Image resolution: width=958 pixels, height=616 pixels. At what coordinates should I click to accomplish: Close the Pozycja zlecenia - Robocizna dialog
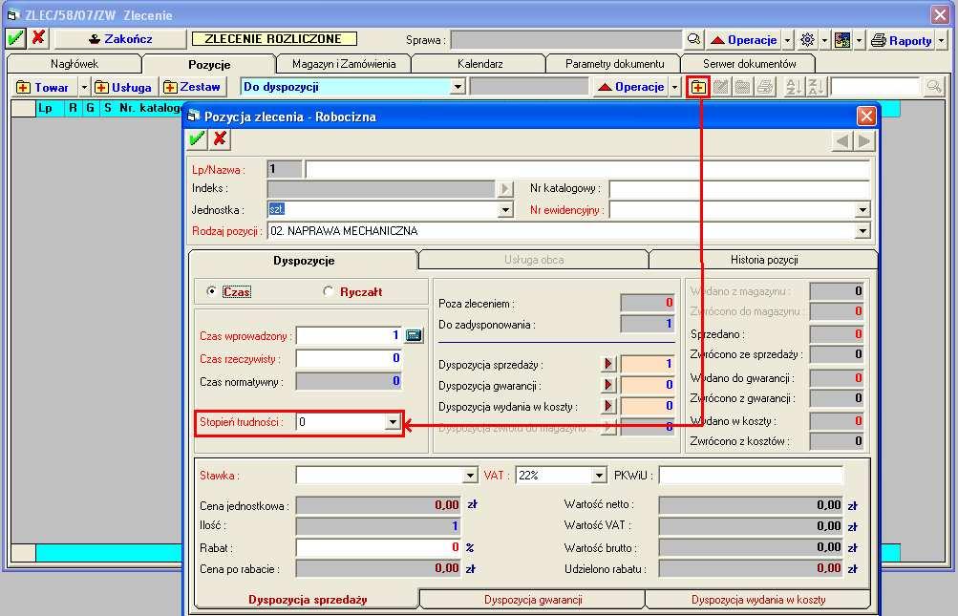pos(866,117)
